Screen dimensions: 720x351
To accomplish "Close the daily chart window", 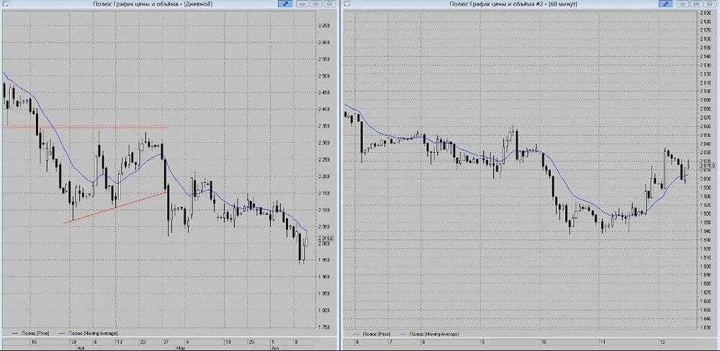I will 330,4.
